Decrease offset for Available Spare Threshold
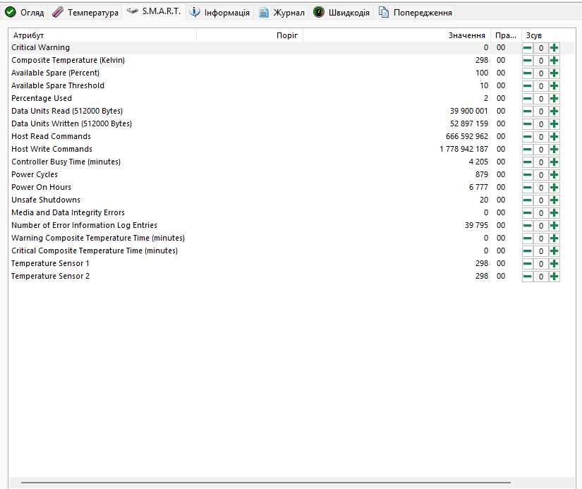Screen dimensions: 582x489 point(528,86)
